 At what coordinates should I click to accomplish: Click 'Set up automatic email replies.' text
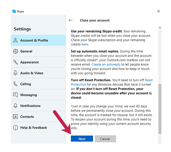[x=95, y=51]
